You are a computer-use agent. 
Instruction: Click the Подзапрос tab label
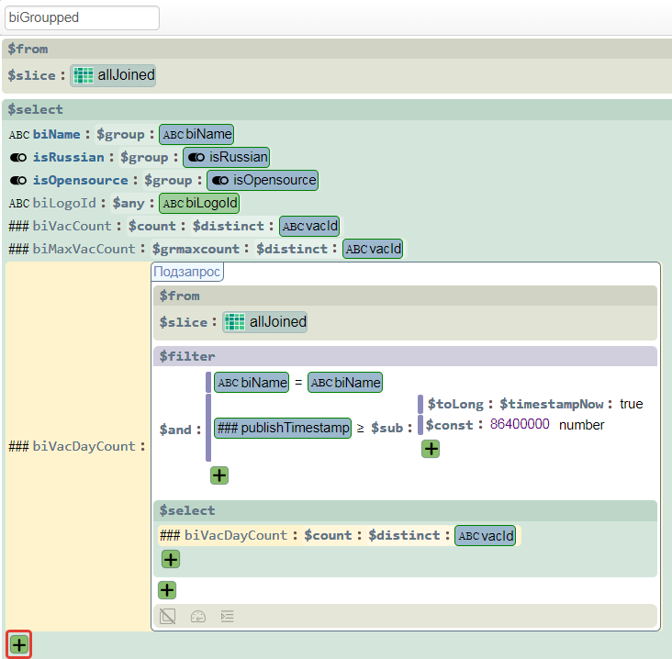pyautogui.click(x=187, y=272)
